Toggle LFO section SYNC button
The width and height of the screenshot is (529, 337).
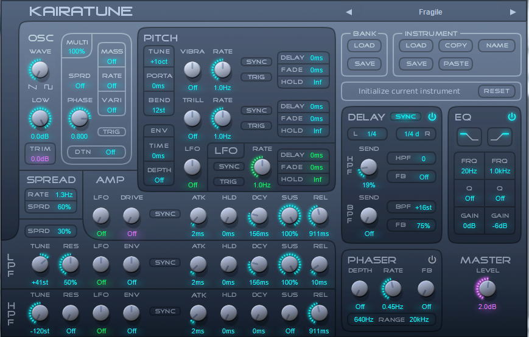tap(229, 167)
